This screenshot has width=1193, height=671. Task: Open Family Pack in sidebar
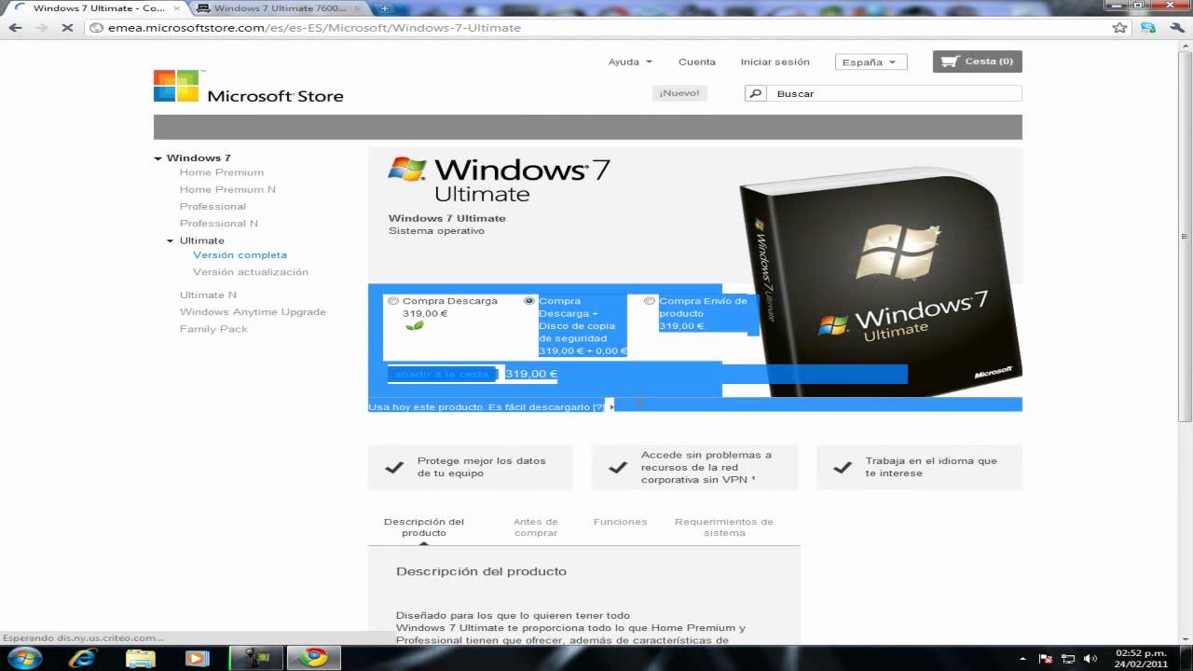coord(213,329)
